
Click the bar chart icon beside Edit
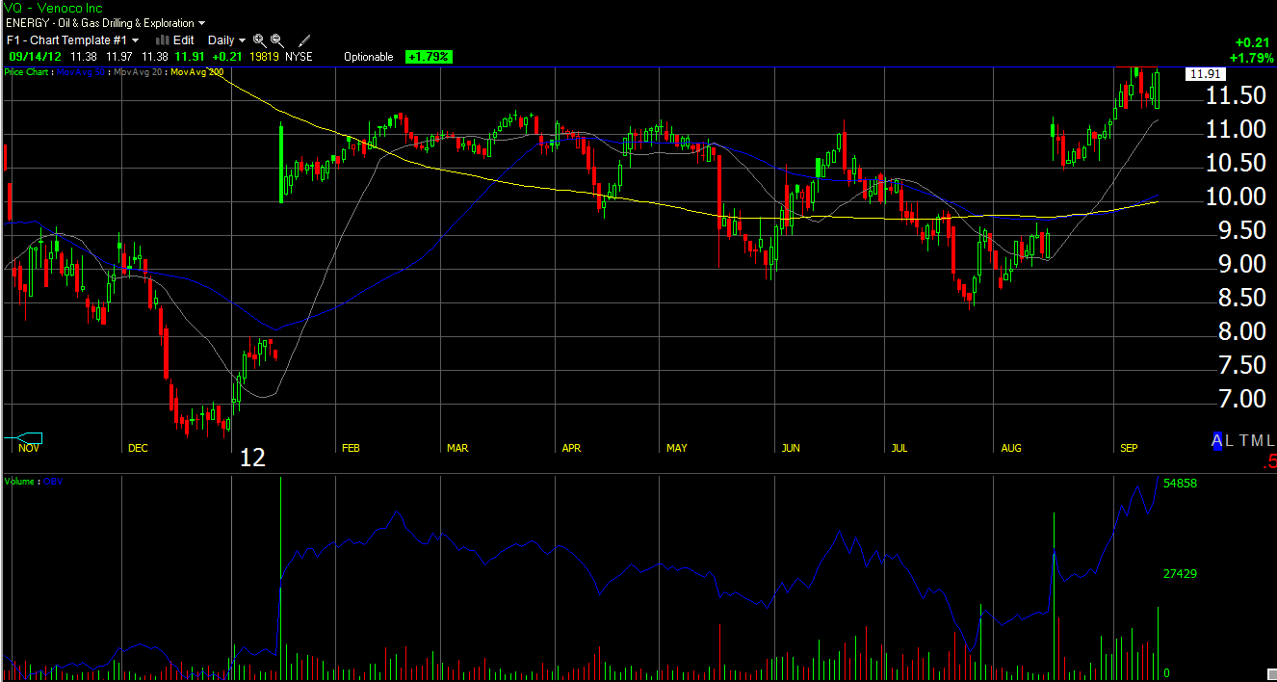163,40
